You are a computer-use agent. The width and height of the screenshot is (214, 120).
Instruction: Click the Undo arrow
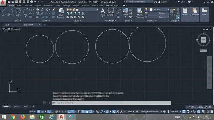click(x=35, y=2)
